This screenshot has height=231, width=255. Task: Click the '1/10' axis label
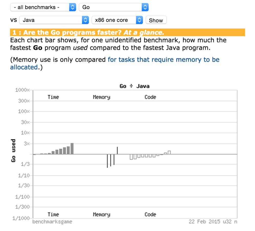click(x=24, y=176)
